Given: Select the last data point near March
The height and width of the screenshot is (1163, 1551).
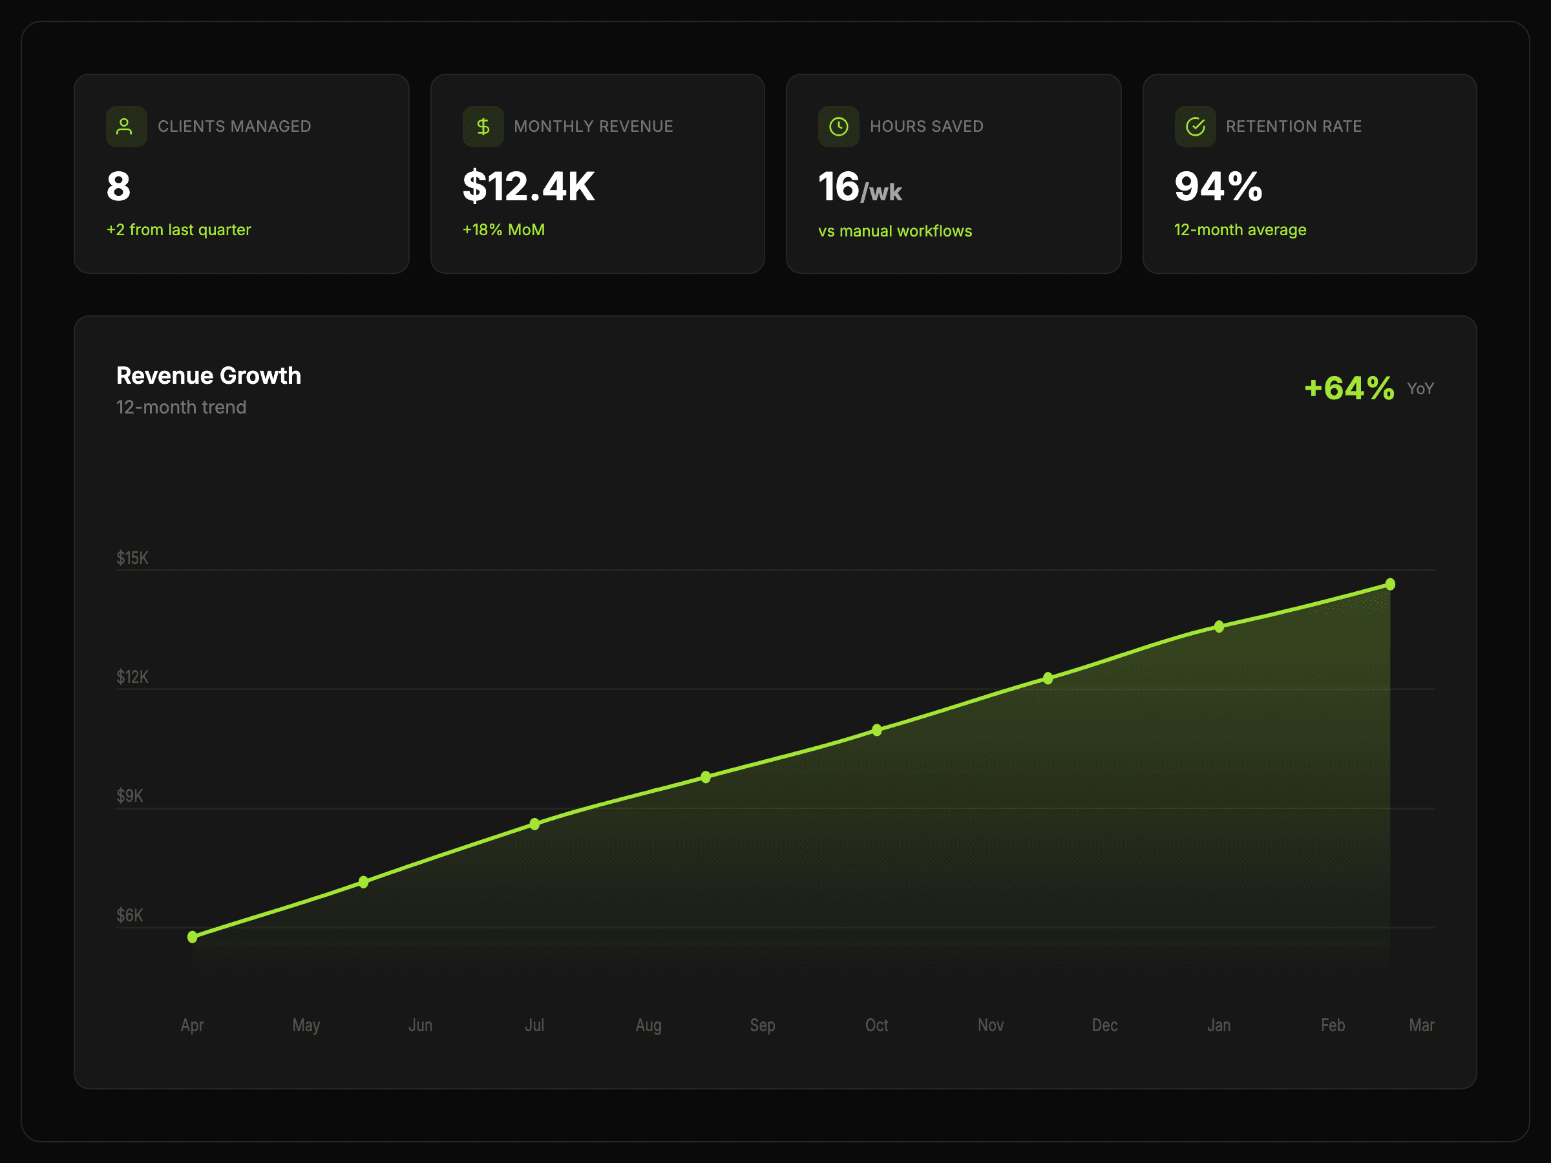Looking at the screenshot, I should (x=1389, y=585).
